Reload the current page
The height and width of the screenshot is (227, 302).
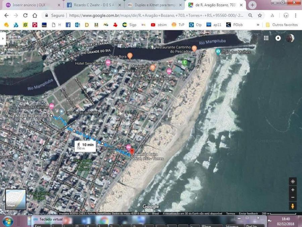coord(25,15)
